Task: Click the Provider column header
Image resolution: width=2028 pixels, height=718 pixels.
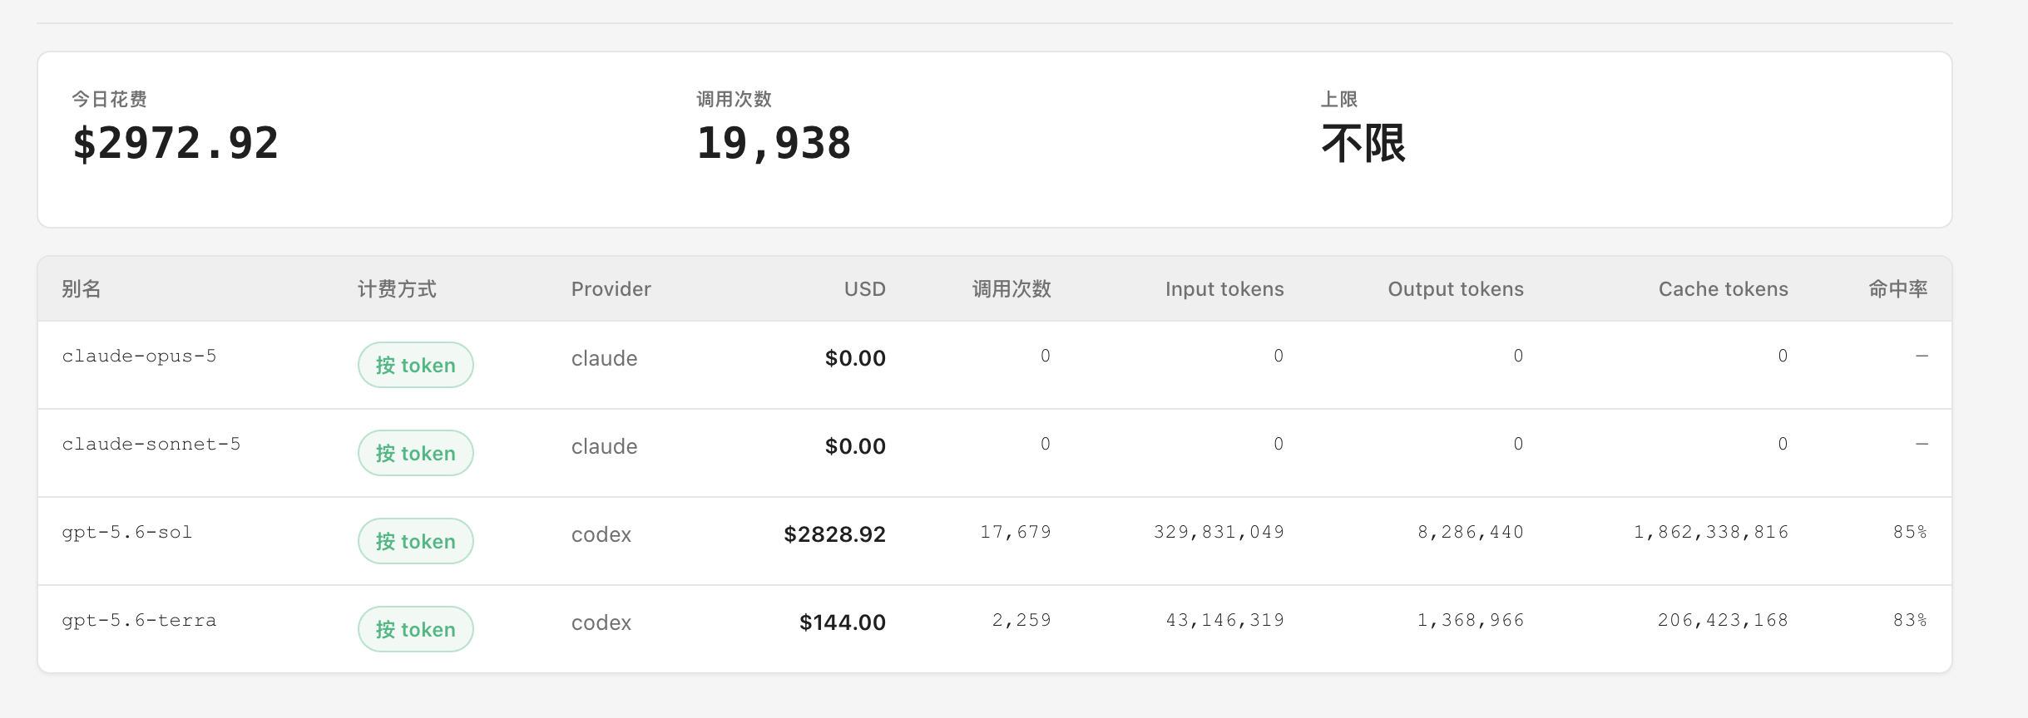Action: pyautogui.click(x=611, y=289)
